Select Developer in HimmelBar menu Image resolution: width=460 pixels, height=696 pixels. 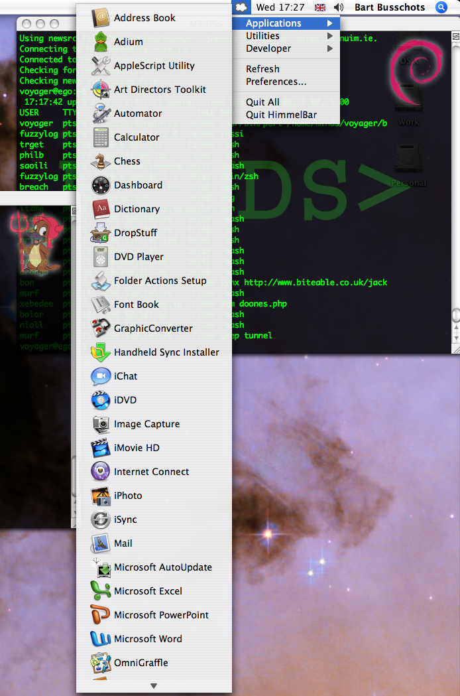286,48
